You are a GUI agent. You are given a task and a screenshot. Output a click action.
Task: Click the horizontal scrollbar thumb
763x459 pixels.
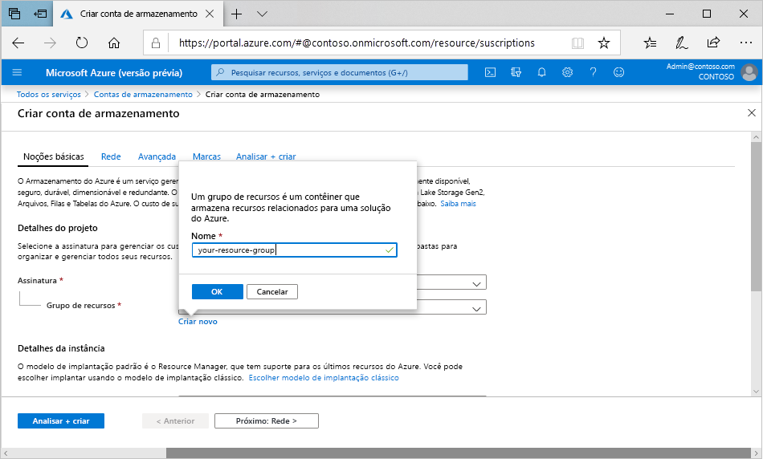tap(459, 453)
